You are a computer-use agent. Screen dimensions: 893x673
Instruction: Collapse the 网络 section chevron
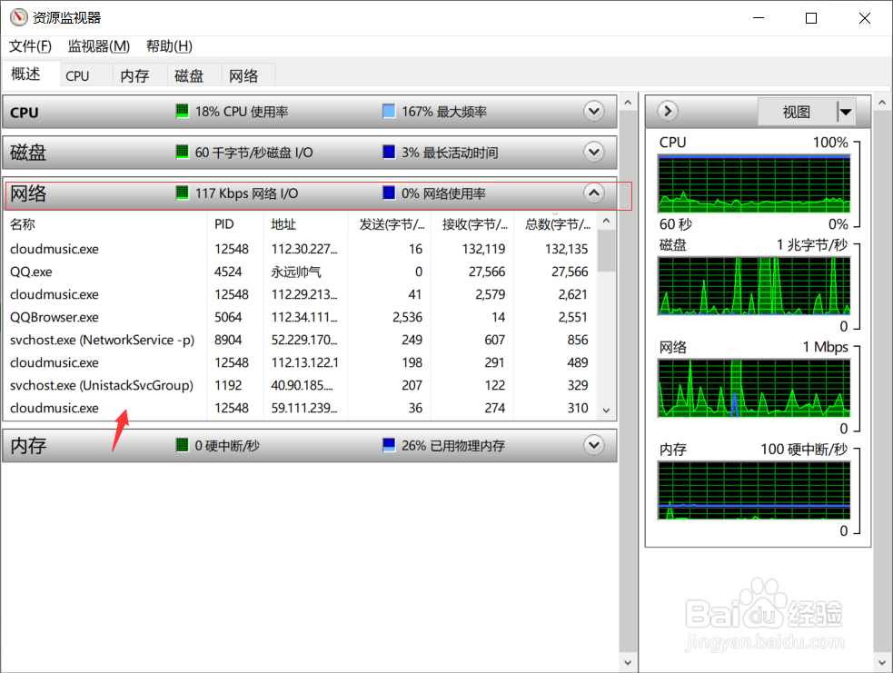click(594, 193)
